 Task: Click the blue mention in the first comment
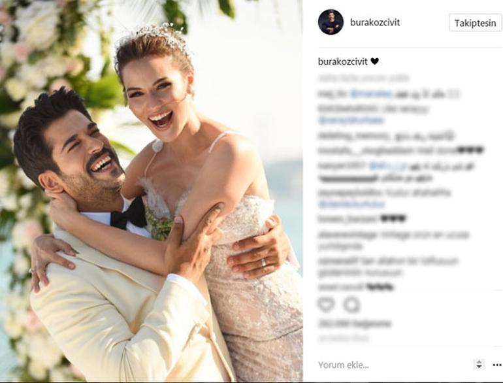371,94
